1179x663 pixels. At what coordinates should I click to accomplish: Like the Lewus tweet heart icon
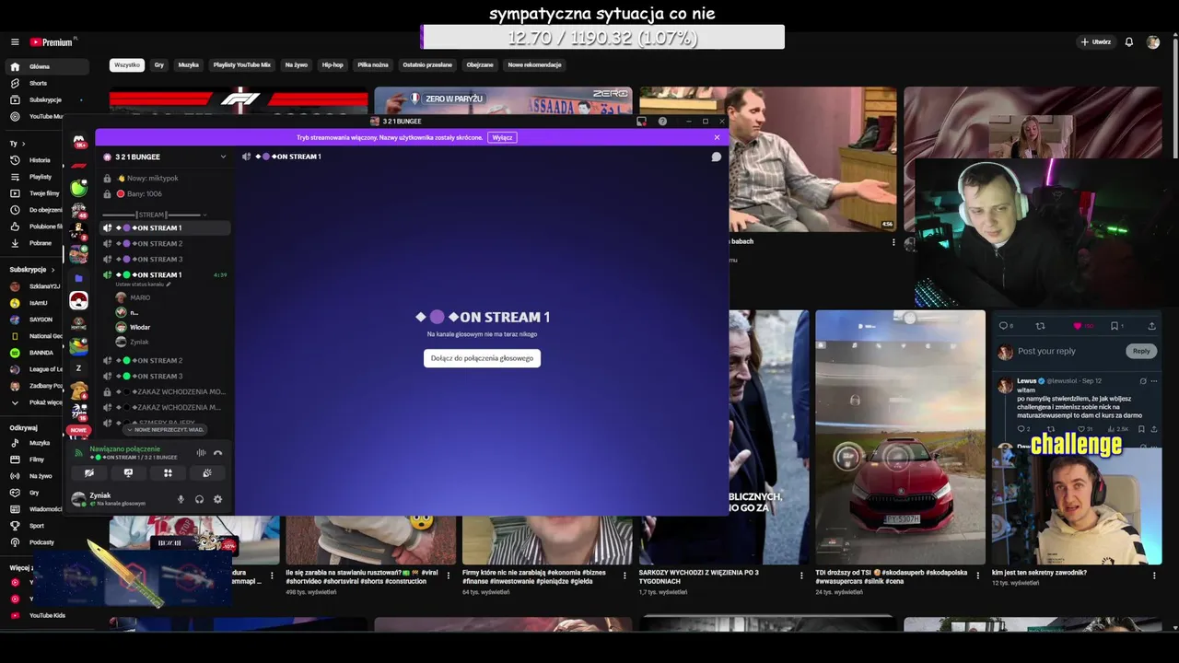pos(1077,326)
